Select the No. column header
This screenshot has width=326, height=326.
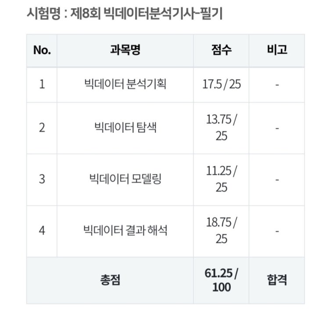point(42,50)
